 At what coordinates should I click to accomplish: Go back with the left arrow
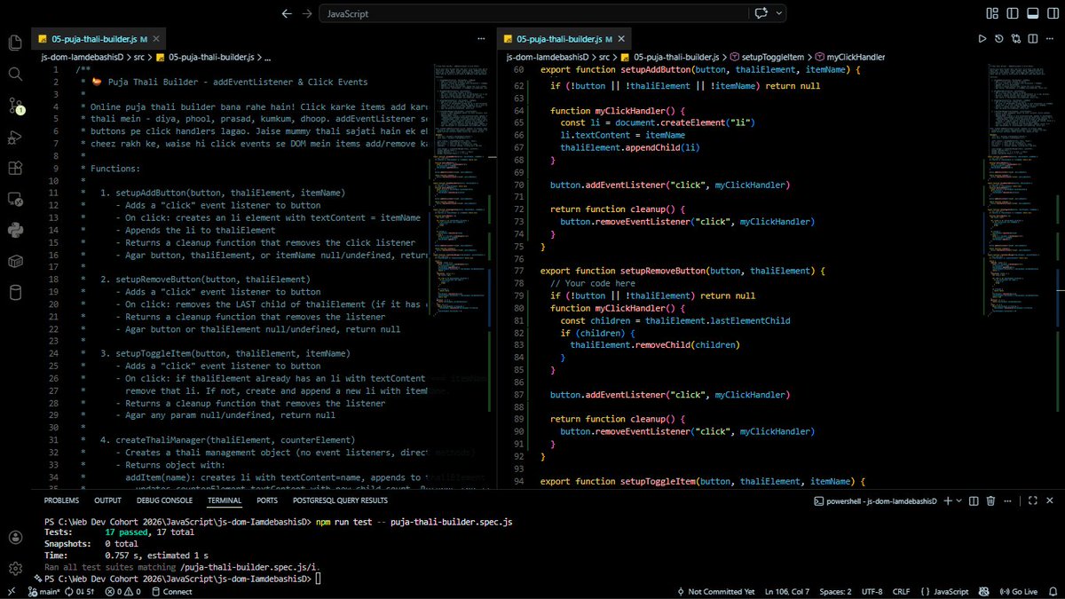(286, 13)
